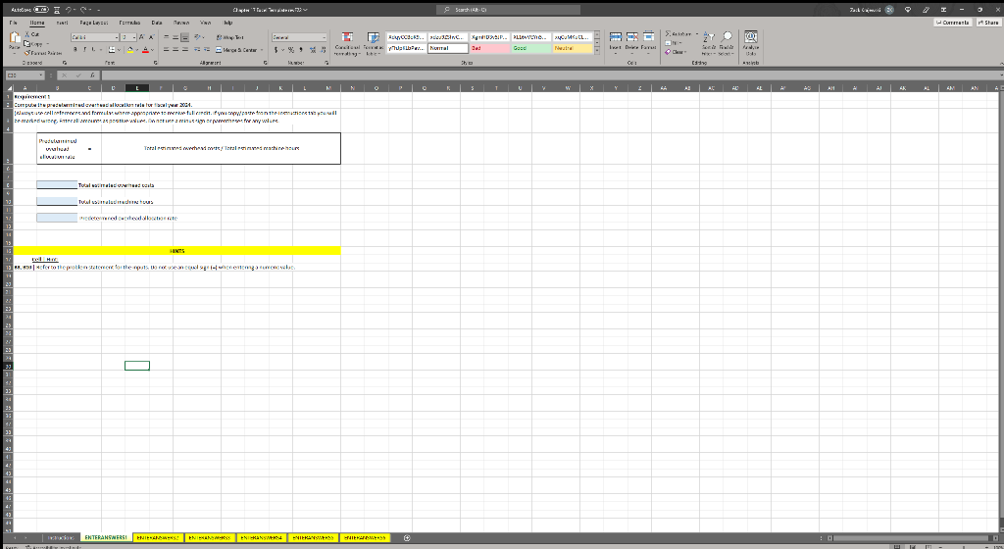Apply percent style to cell
The height and width of the screenshot is (549, 1004).
pos(290,50)
